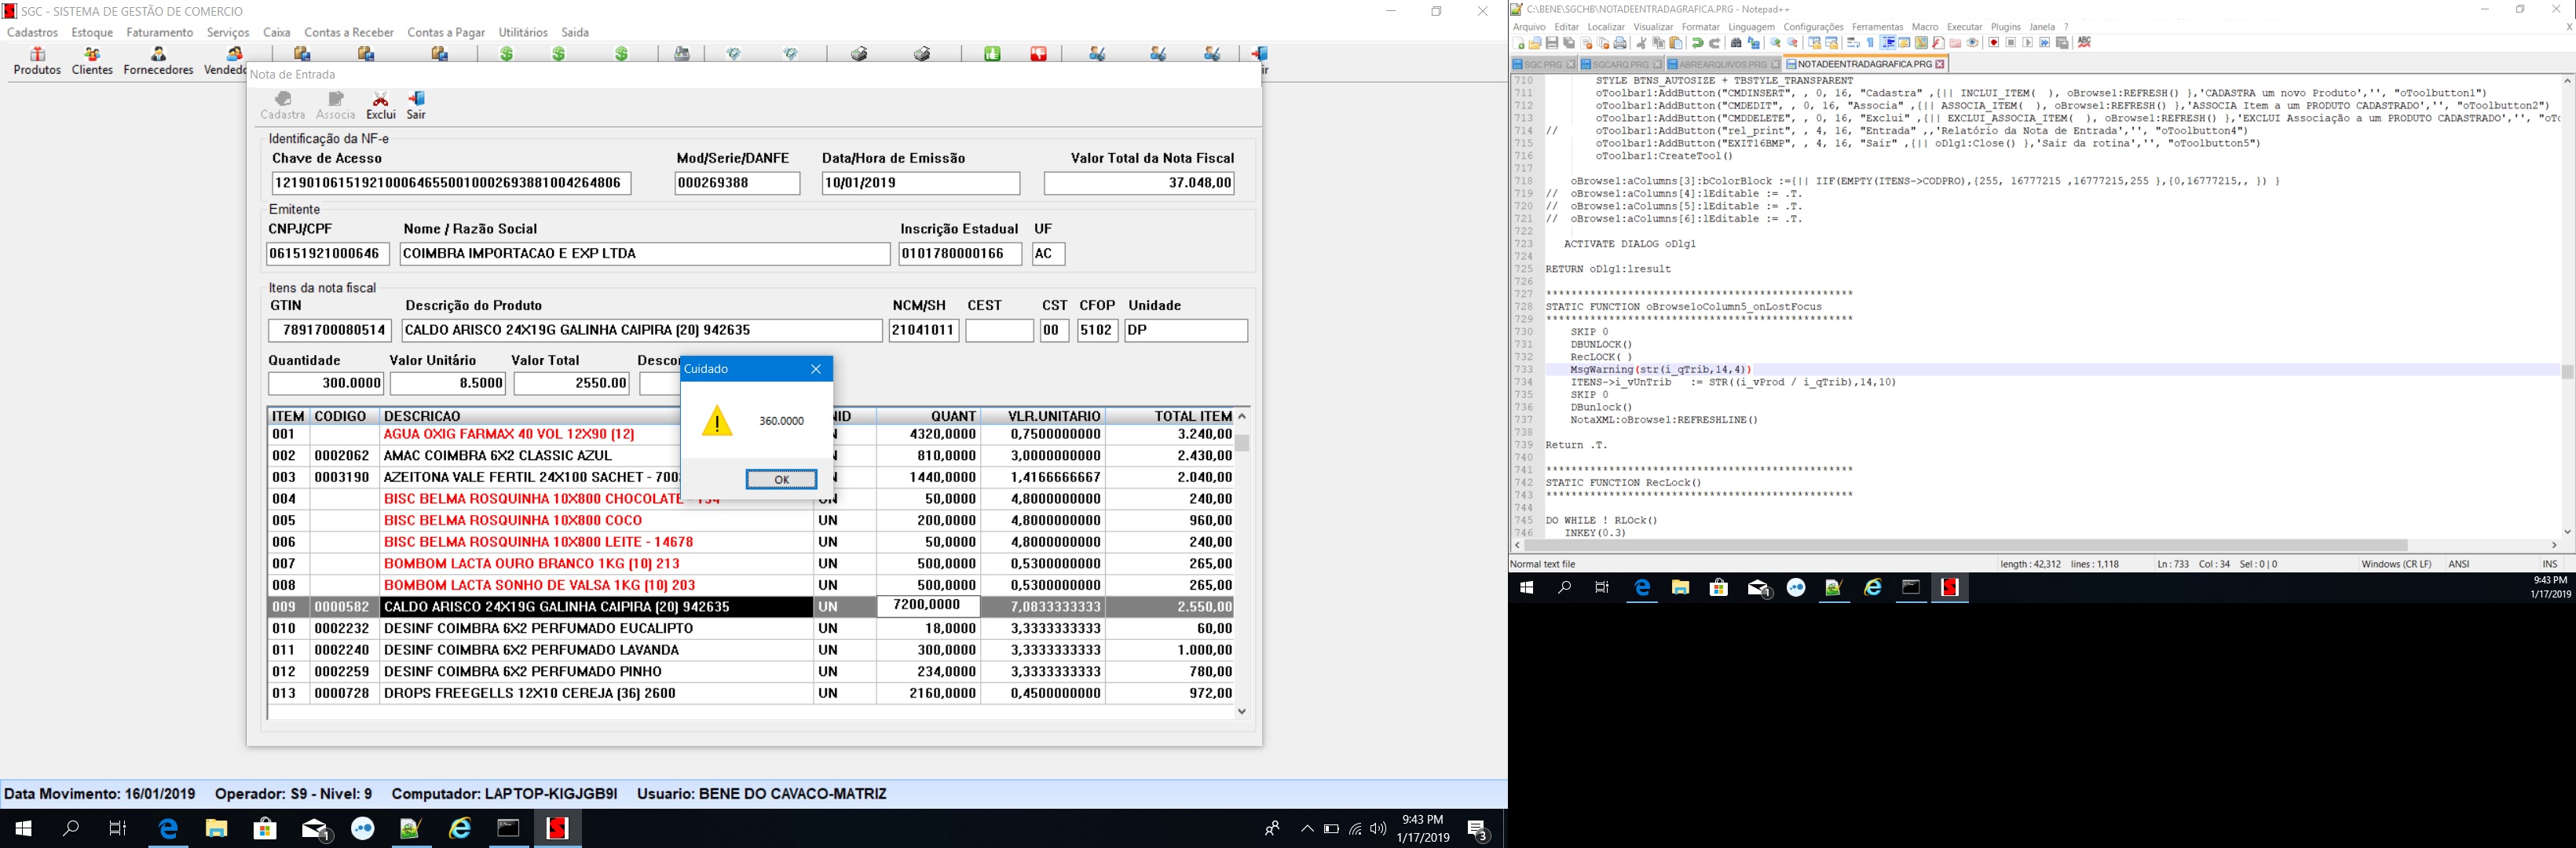Screen dimensions: 2576x848
Task: Click the Find binoculars icon in Notepad++
Action: [1736, 43]
